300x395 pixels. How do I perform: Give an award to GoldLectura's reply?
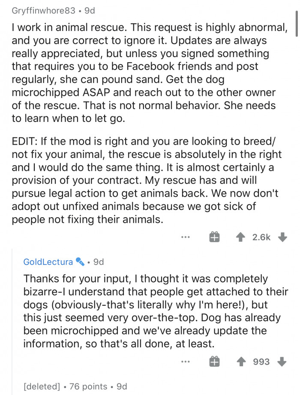click(x=214, y=362)
